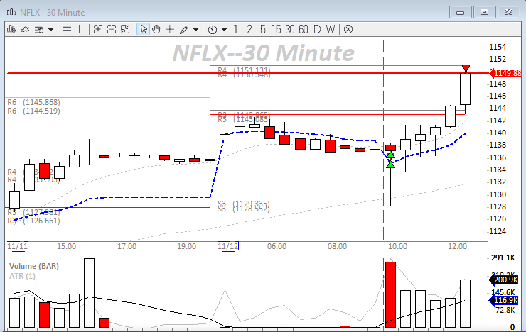Open the clock time-interval icon
This screenshot has height=332, width=526.
pyautogui.click(x=213, y=30)
